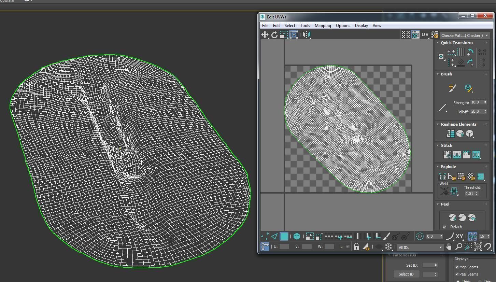This screenshot has height=282, width=496.
Task: Click the Pan view hand icon
Action: 449,246
